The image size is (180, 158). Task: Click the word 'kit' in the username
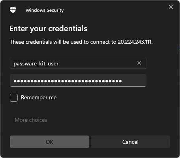coord(42,63)
